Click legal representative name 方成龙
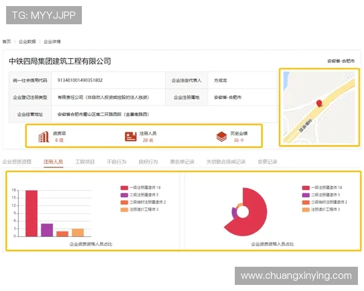This screenshot has height=291, width=364. pyautogui.click(x=220, y=80)
